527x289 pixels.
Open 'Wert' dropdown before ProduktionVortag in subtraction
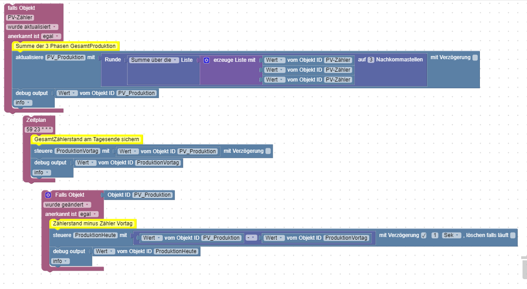click(x=274, y=238)
